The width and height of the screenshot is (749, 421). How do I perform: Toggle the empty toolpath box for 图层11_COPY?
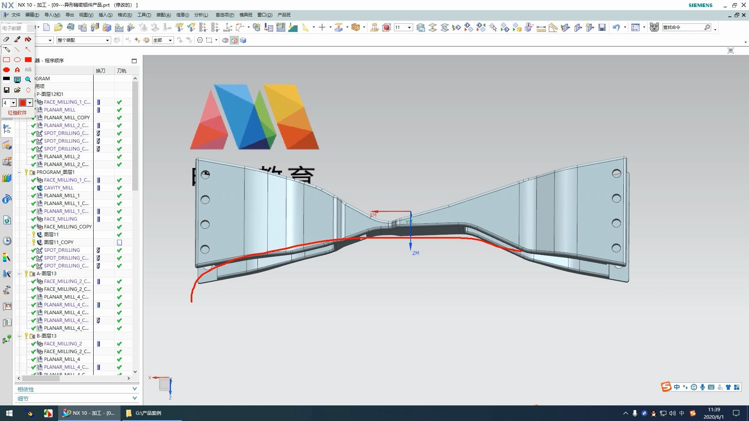tap(119, 242)
